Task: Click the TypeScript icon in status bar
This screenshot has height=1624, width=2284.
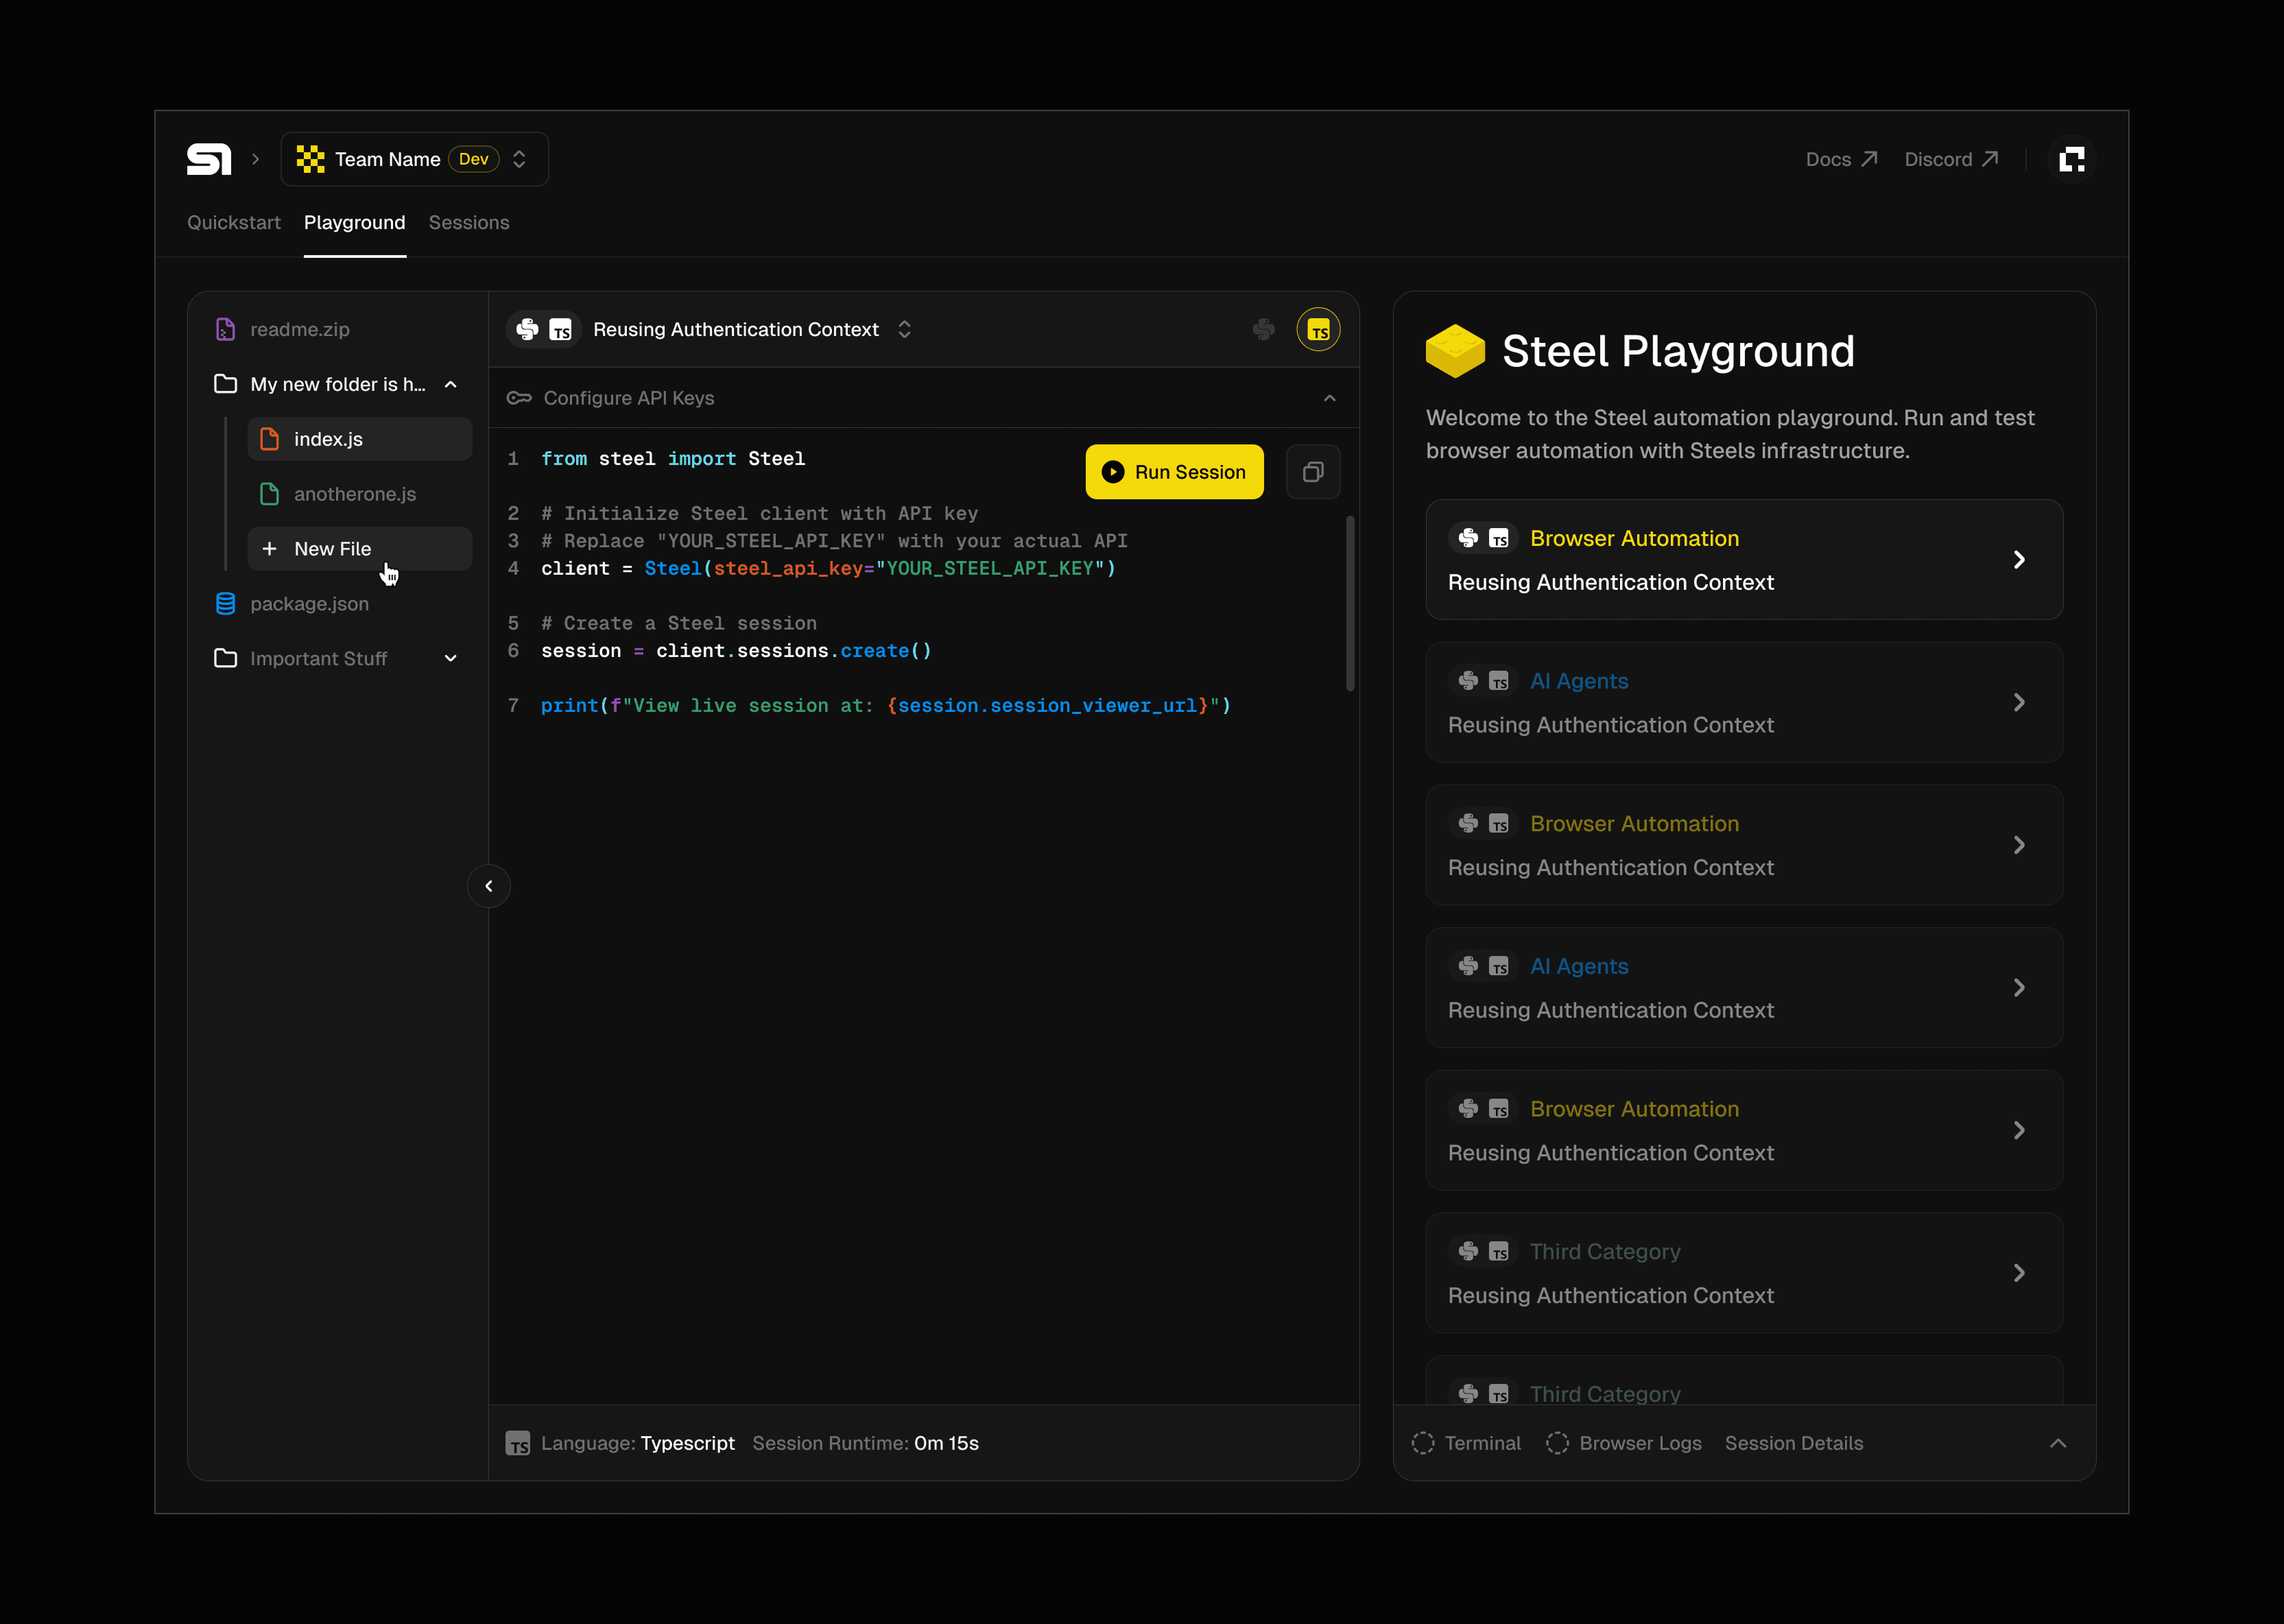Action: [x=517, y=1443]
